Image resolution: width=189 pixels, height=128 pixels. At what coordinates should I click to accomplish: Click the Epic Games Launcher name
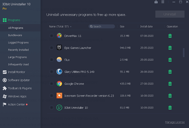[78, 48]
